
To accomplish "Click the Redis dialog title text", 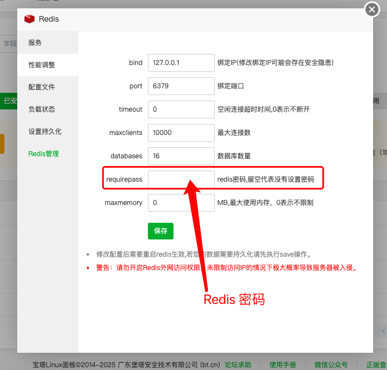I will coord(49,19).
